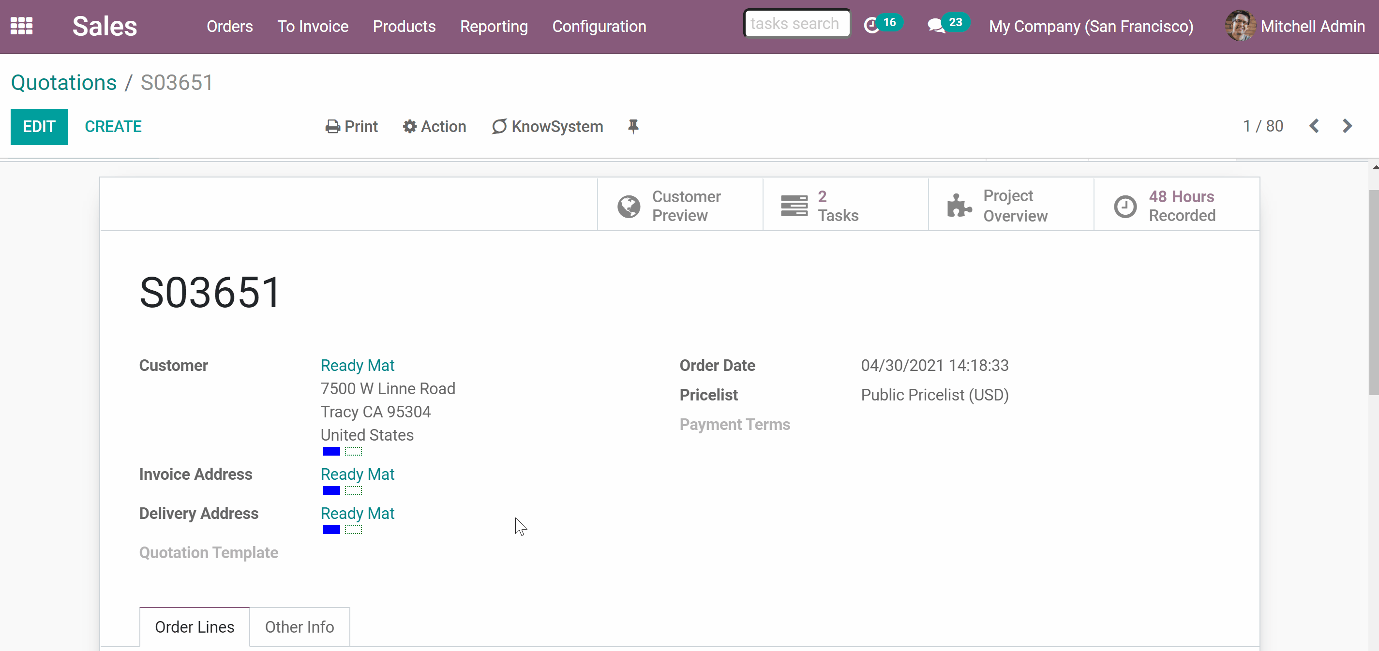Image resolution: width=1379 pixels, height=651 pixels.
Task: Click Mitchell Admin avatar picture
Action: click(x=1240, y=26)
